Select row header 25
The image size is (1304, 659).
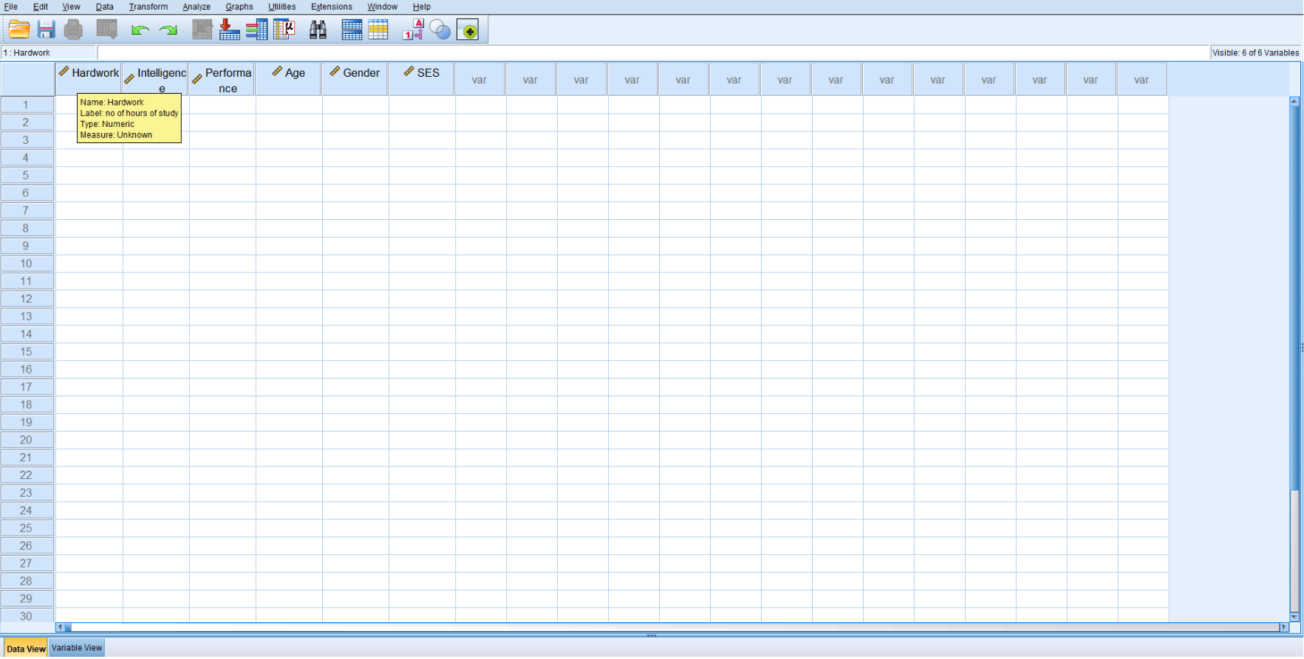click(27, 528)
